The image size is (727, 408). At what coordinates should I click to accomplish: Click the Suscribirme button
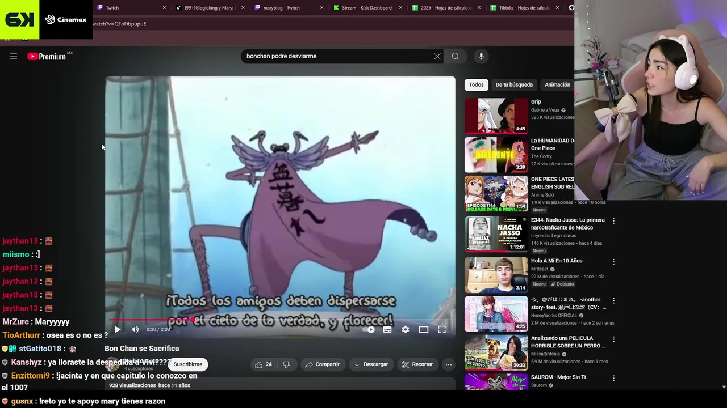(x=188, y=364)
